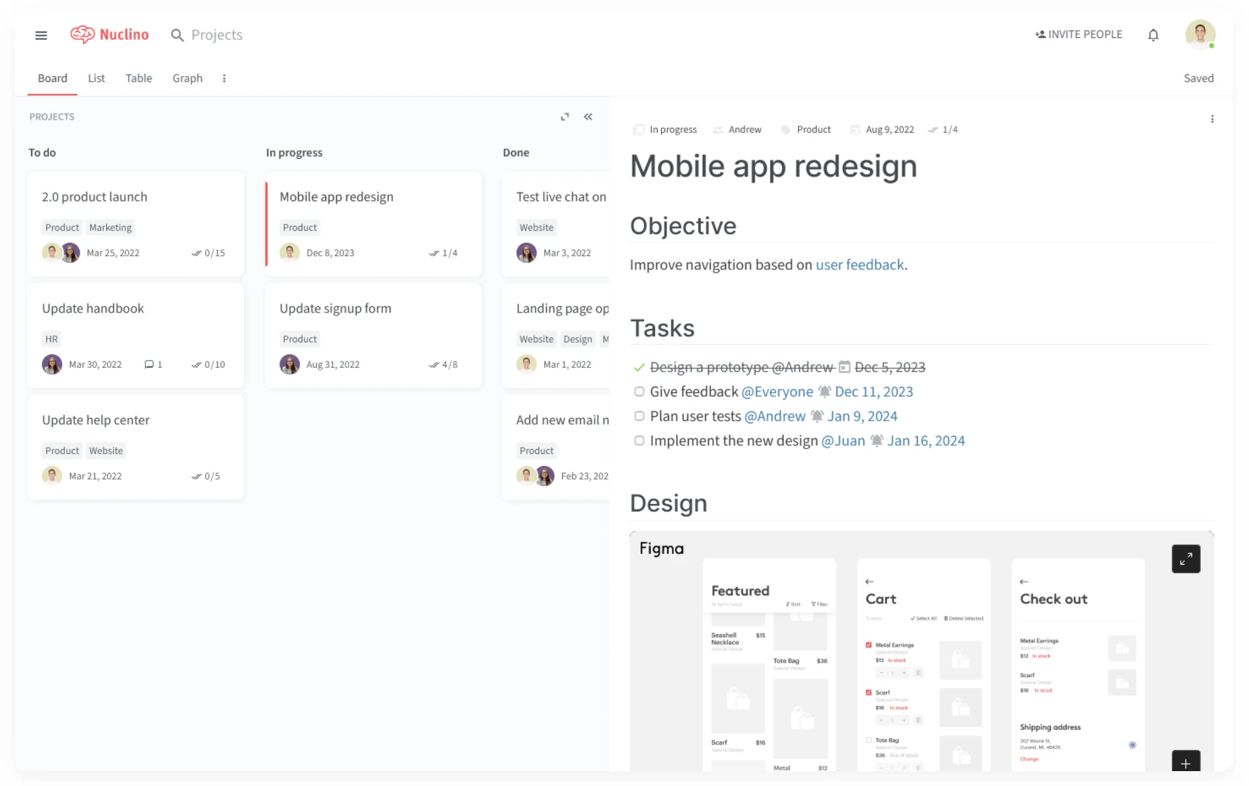Click the reminder bell next to Dec 11, 2023
The width and height of the screenshot is (1249, 786).
(824, 392)
